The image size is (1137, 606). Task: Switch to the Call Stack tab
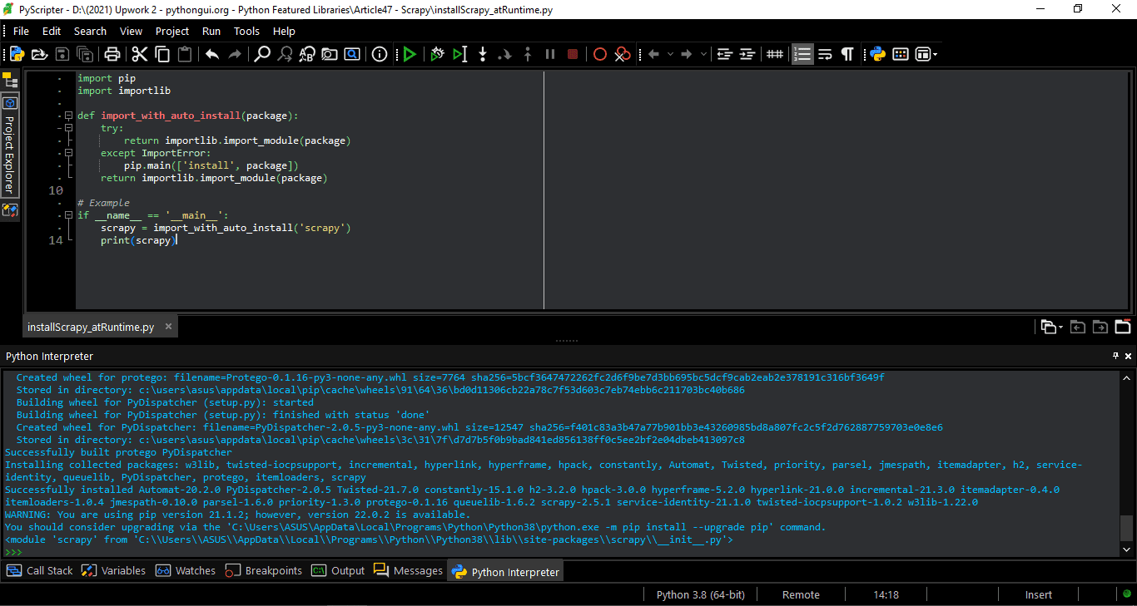pyautogui.click(x=41, y=570)
